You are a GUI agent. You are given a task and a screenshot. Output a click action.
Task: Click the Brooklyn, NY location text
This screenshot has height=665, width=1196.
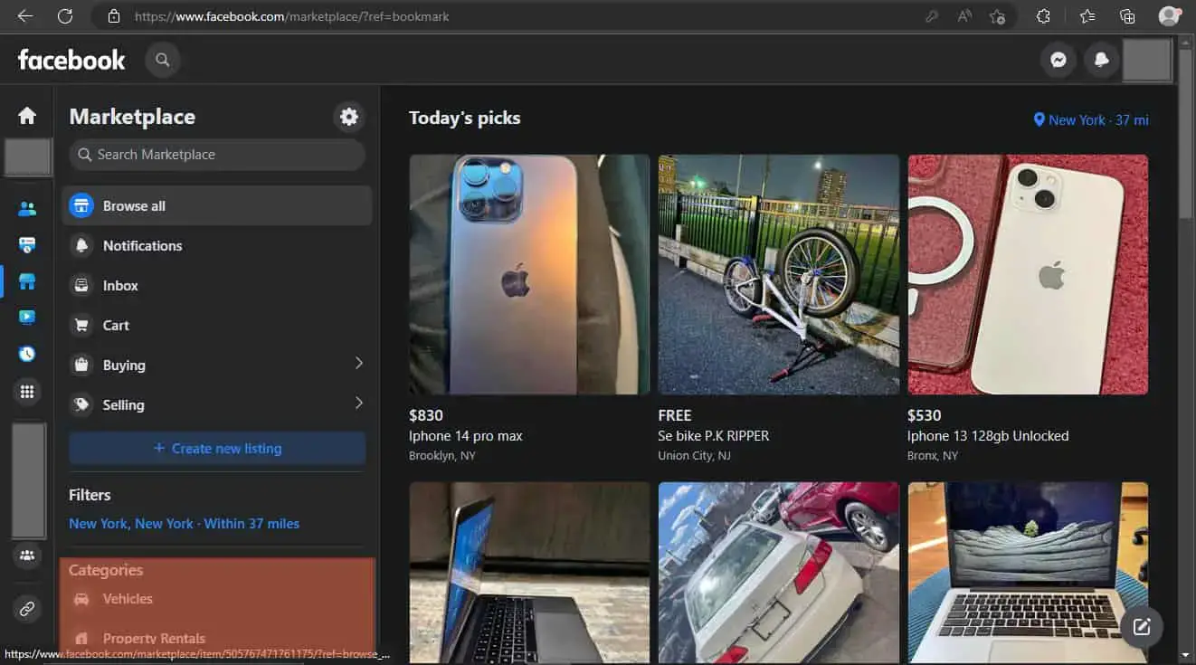(x=442, y=456)
